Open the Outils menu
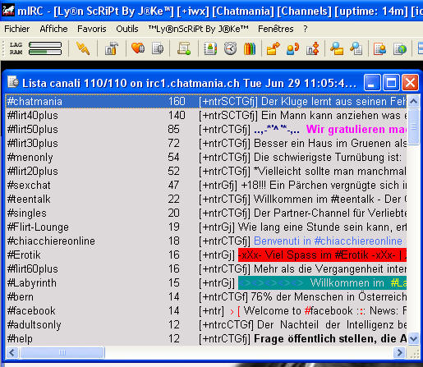The width and height of the screenshot is (423, 367). click(127, 29)
